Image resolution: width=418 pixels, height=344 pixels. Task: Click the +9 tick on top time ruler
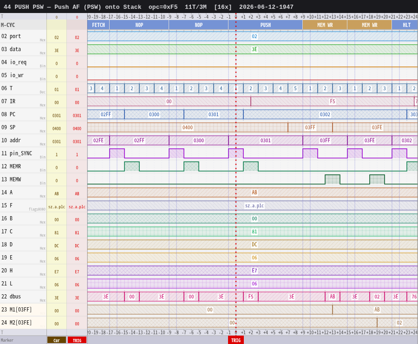[302, 17]
